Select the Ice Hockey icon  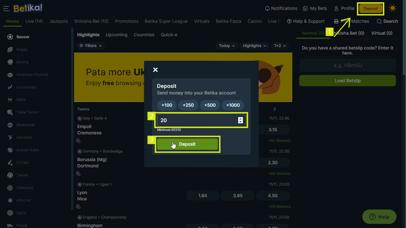[10, 87]
